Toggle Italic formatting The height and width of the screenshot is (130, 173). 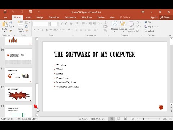[x=39, y=30]
